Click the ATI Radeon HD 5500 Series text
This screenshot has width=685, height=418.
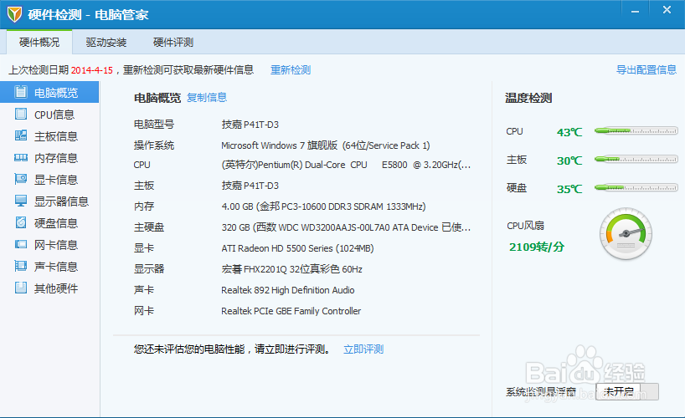[297, 248]
